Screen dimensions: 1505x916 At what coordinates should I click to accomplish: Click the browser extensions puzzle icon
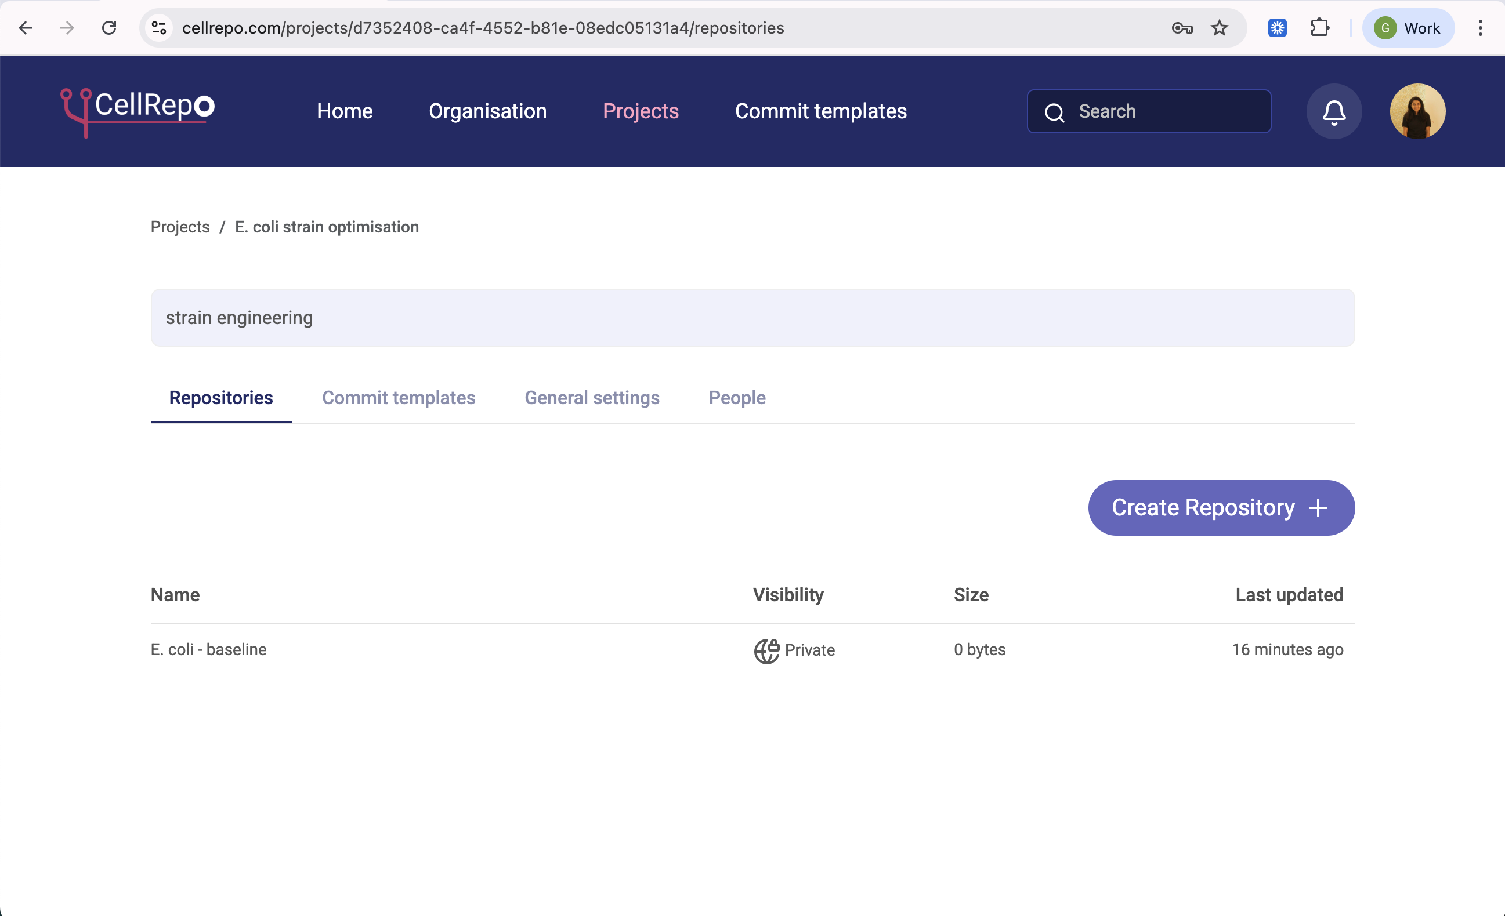point(1319,27)
